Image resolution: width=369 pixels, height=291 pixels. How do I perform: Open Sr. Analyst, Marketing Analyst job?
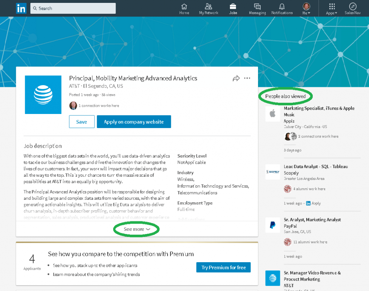pos(312,220)
